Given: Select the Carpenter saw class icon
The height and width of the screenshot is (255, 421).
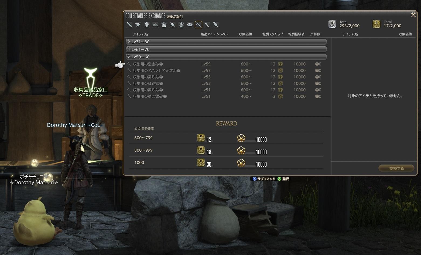Looking at the screenshot, I should (x=129, y=25).
